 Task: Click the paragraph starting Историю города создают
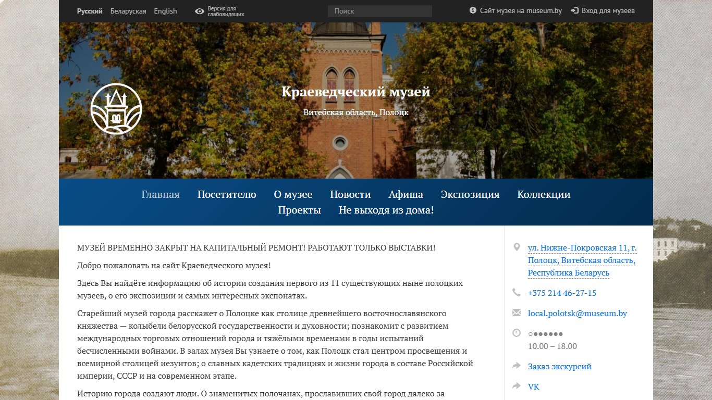pyautogui.click(x=261, y=393)
